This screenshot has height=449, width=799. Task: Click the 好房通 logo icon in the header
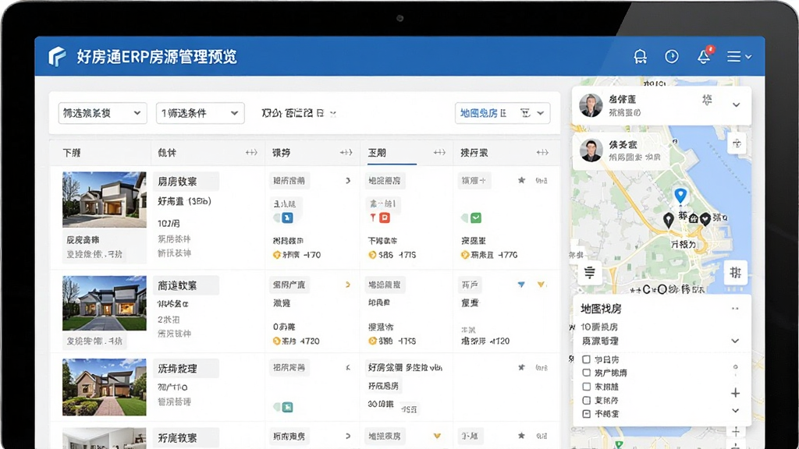pos(57,56)
